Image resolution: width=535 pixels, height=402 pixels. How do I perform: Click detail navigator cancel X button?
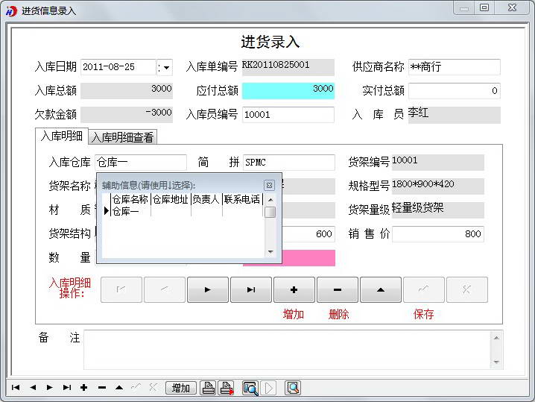coord(467,289)
